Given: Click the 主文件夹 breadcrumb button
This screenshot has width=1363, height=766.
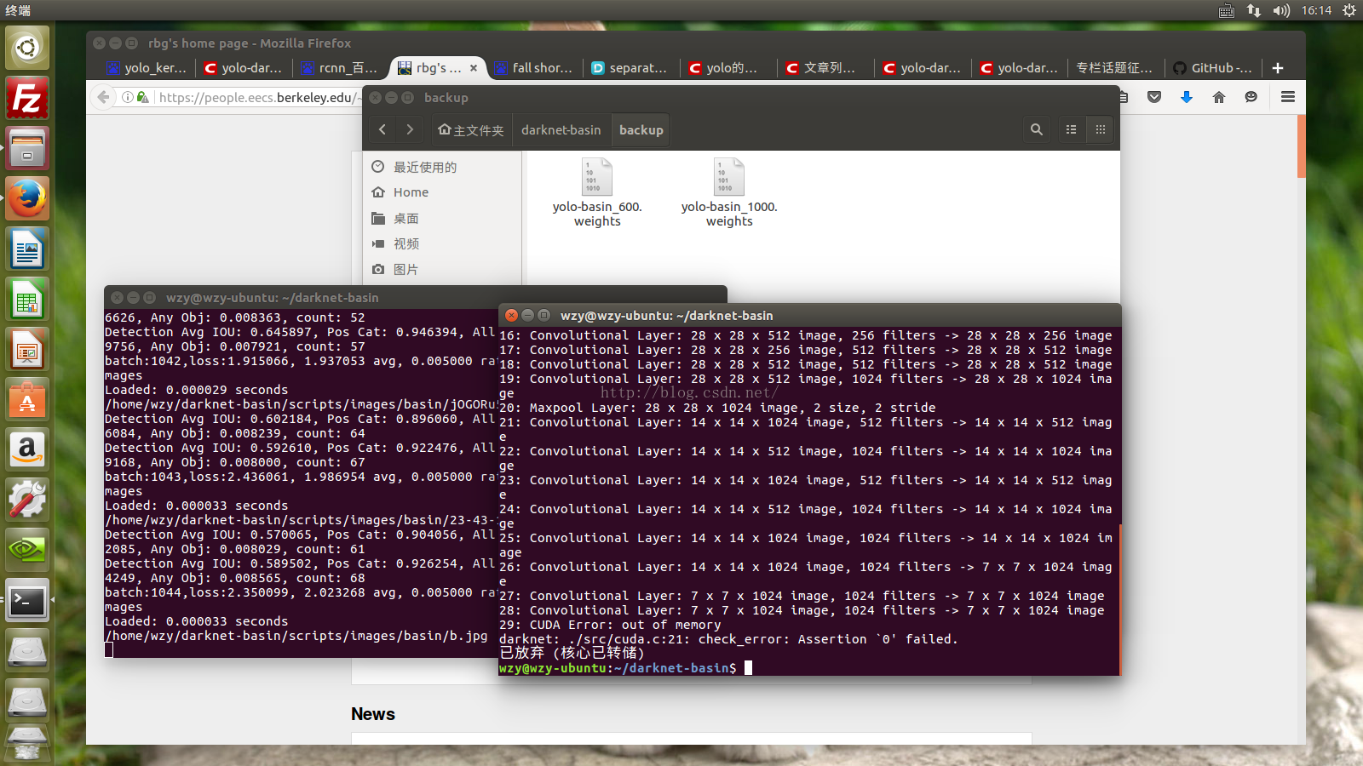Looking at the screenshot, I should click(x=470, y=129).
